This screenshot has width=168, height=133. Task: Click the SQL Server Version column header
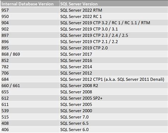point(114,4)
